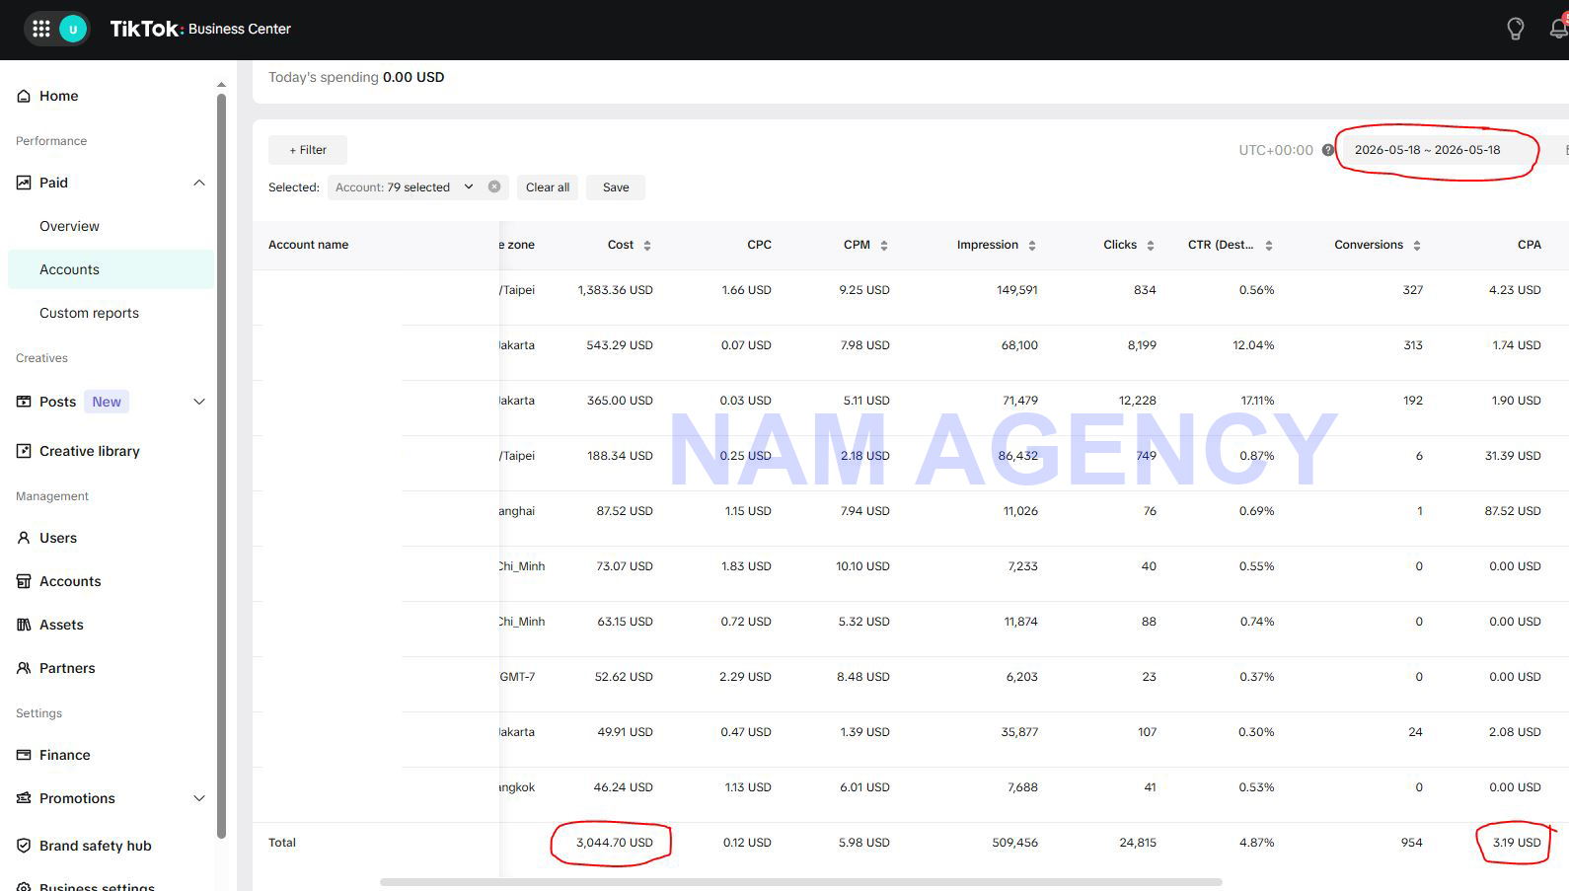Viewport: 1569px width, 891px height.
Task: Remove the Account filter with x icon
Action: (x=494, y=186)
